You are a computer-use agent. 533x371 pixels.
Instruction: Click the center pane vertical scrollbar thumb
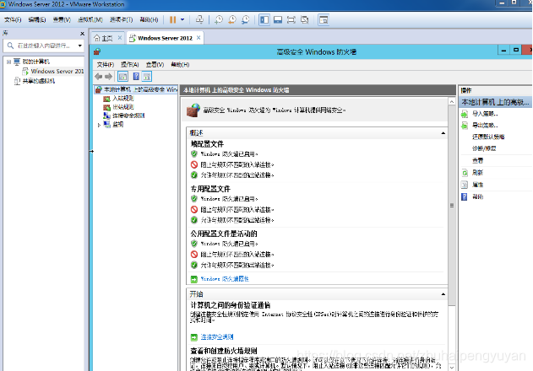452,206
